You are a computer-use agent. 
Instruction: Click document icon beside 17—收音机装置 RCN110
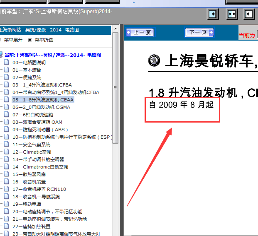pos(7,189)
